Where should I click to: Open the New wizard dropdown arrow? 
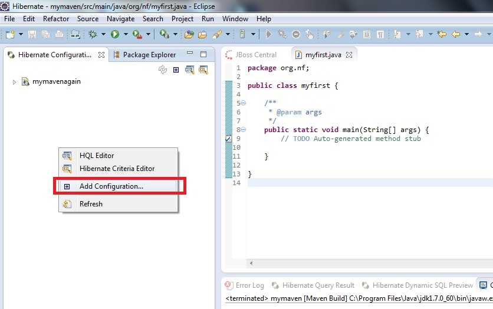(x=21, y=34)
